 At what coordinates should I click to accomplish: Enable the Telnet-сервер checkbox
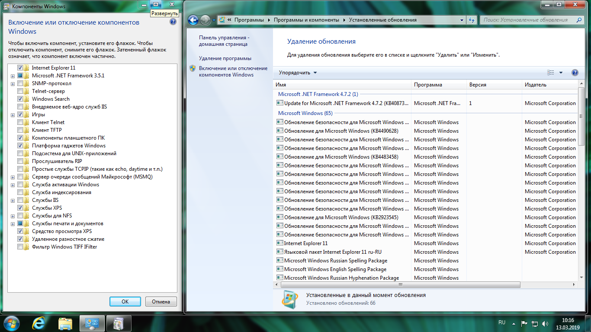pyautogui.click(x=20, y=91)
